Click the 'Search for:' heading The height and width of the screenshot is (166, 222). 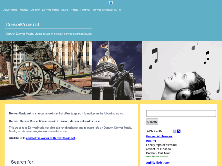[23, 162]
